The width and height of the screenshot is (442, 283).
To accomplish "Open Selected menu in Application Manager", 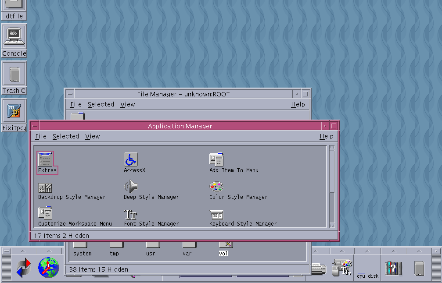I will coord(66,136).
